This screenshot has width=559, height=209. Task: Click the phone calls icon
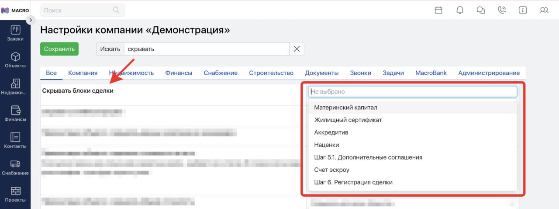[x=502, y=10]
